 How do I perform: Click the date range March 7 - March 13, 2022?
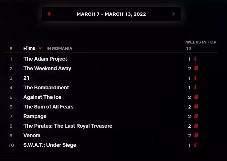coord(111,14)
